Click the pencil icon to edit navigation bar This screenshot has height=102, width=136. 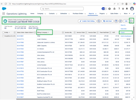coord(134,14)
